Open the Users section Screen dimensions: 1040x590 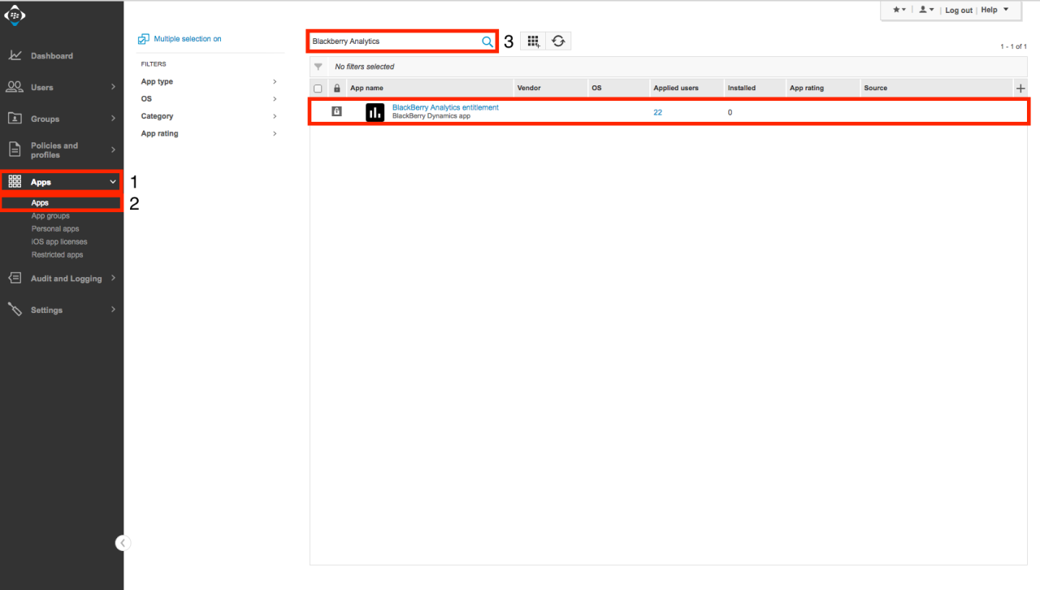click(41, 88)
